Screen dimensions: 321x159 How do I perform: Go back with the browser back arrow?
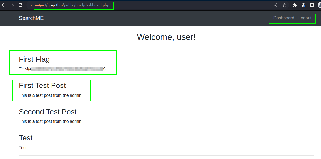tap(3, 5)
